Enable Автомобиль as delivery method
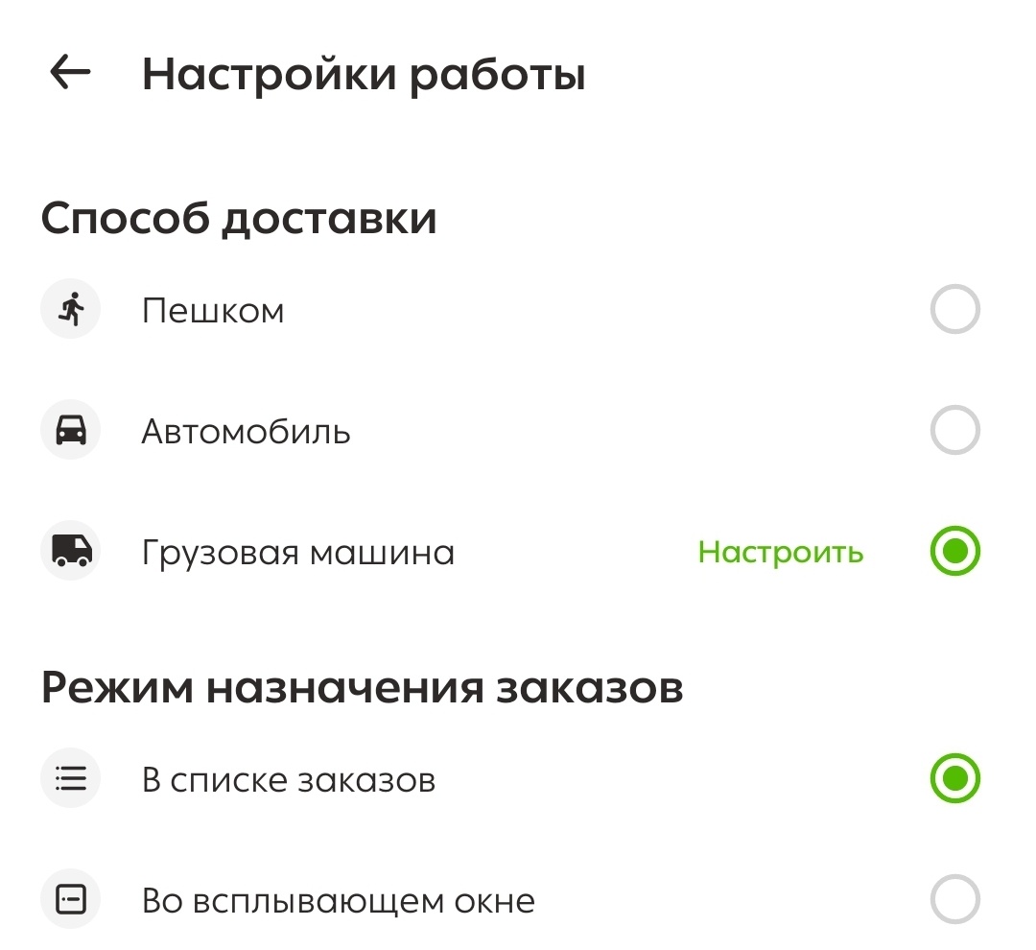The width and height of the screenshot is (1036, 950). [x=954, y=429]
